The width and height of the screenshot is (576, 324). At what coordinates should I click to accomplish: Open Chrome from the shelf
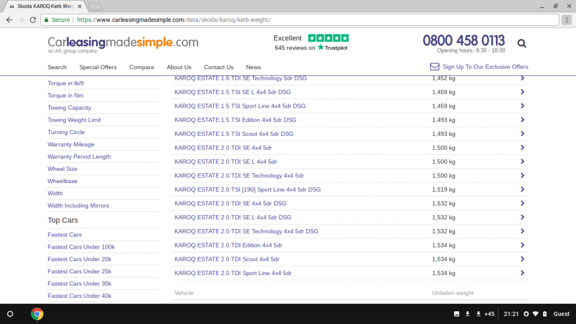37,314
